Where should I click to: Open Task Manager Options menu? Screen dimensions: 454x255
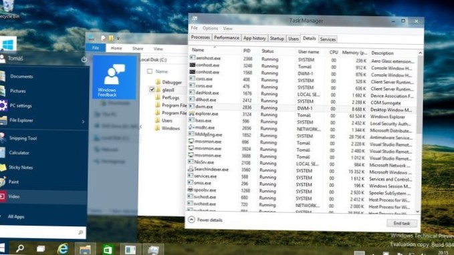coord(210,28)
